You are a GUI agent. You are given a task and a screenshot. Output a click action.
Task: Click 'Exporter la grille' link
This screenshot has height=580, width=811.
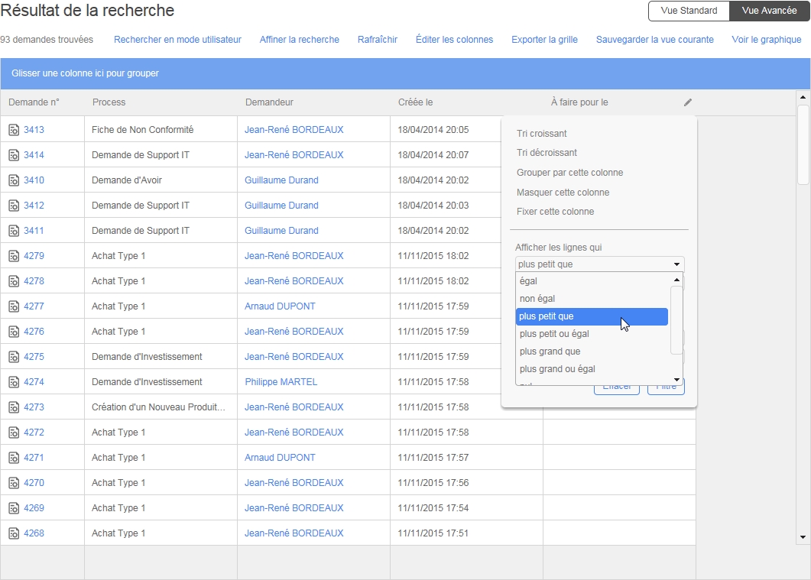click(544, 40)
